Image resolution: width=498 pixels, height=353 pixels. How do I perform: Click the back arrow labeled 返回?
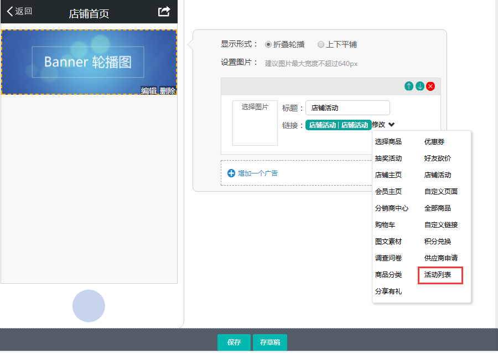(19, 11)
